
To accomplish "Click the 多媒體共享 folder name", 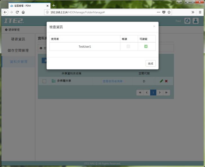I will [x=64, y=81].
